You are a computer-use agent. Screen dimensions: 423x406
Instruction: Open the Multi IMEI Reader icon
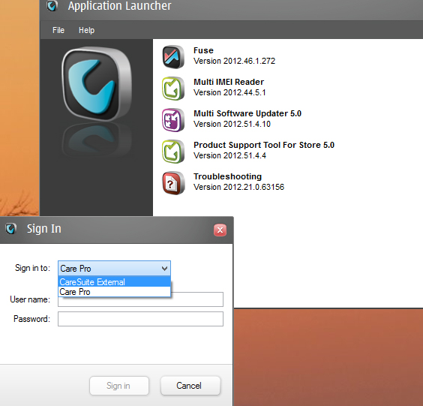pyautogui.click(x=173, y=89)
